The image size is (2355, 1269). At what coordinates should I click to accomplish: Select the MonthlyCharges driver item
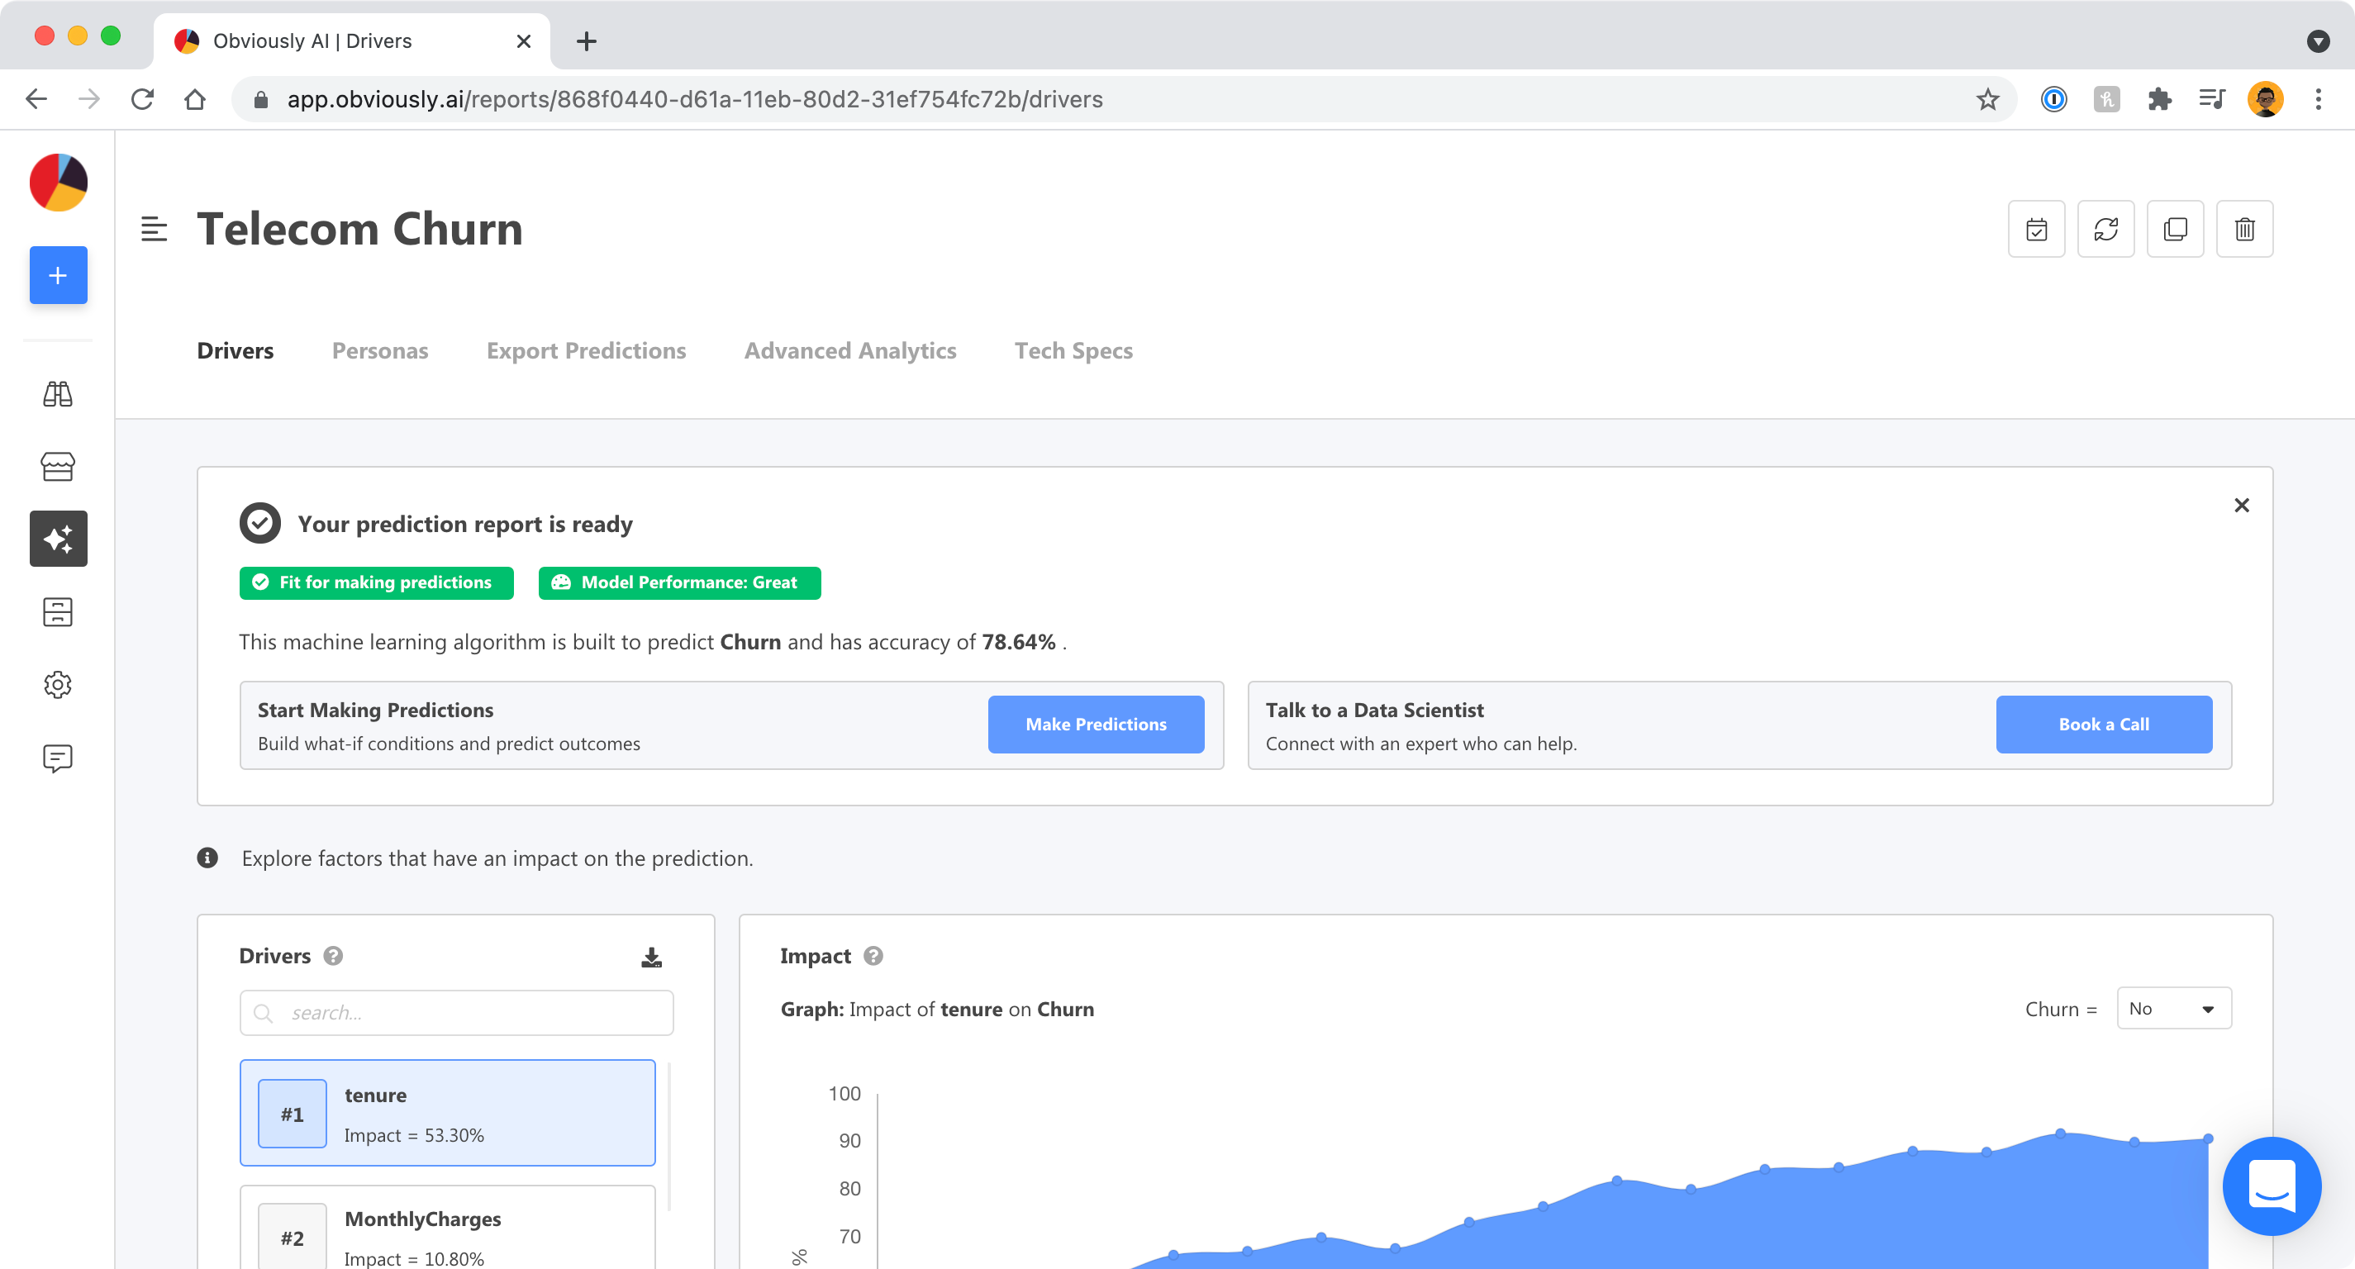click(447, 1229)
